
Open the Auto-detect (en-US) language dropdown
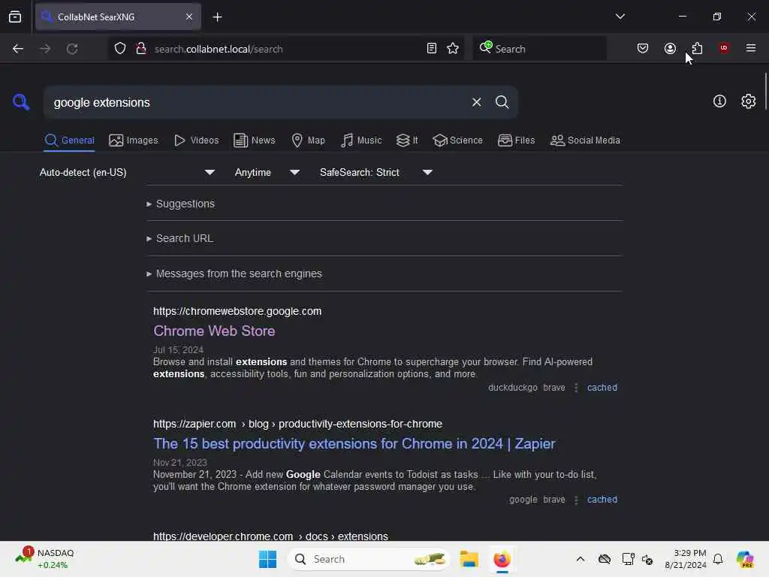point(127,172)
